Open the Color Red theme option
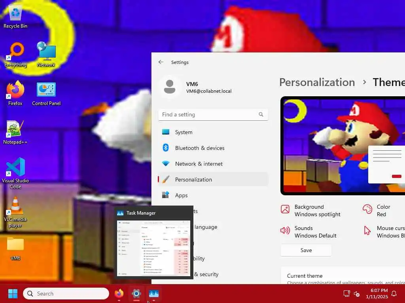The image size is (405, 303). click(x=377, y=211)
